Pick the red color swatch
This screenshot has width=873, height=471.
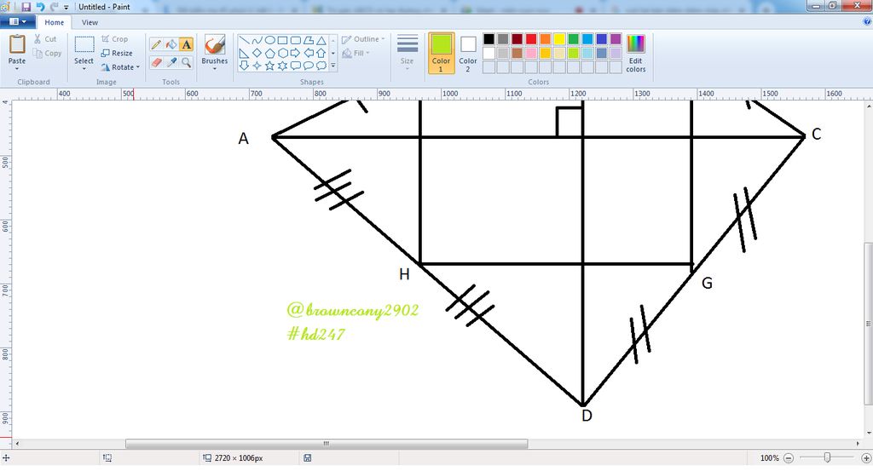tap(531, 39)
